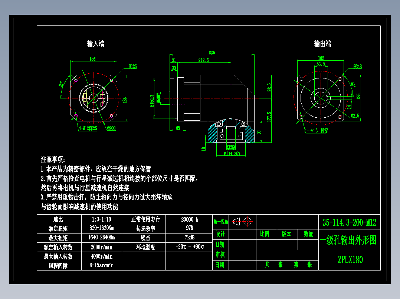Select the 环境温度 -20℃-+90℃ value cell
The width and height of the screenshot is (400, 299).
(x=190, y=246)
